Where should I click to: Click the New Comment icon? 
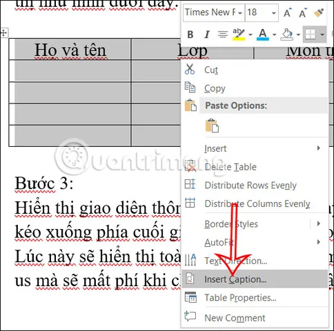pos(190,317)
